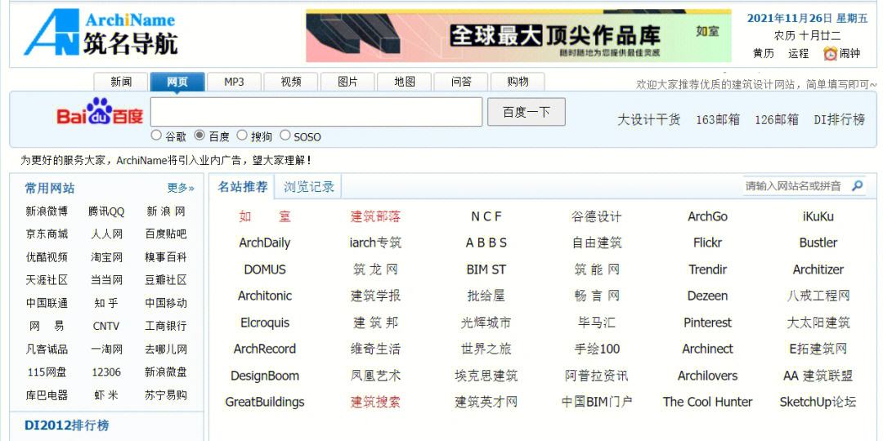Open the DOMUS link
883x441 pixels.
point(265,269)
